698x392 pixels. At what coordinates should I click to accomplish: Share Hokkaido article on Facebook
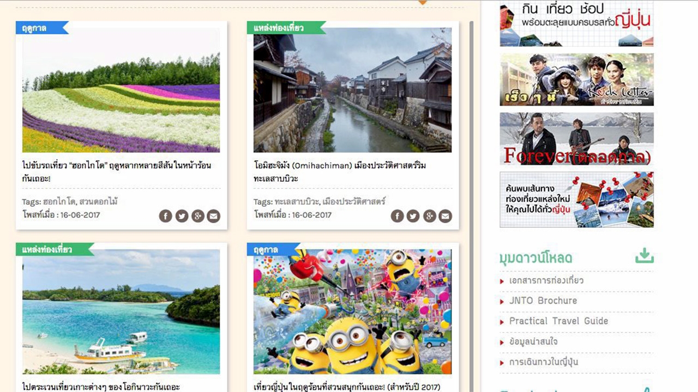click(x=166, y=216)
